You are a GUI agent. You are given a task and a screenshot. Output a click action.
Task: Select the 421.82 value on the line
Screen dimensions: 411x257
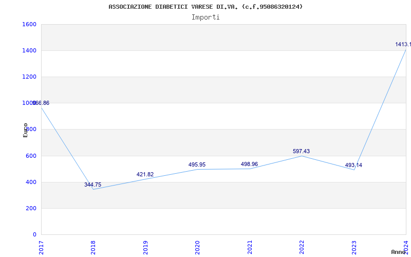(x=145, y=175)
